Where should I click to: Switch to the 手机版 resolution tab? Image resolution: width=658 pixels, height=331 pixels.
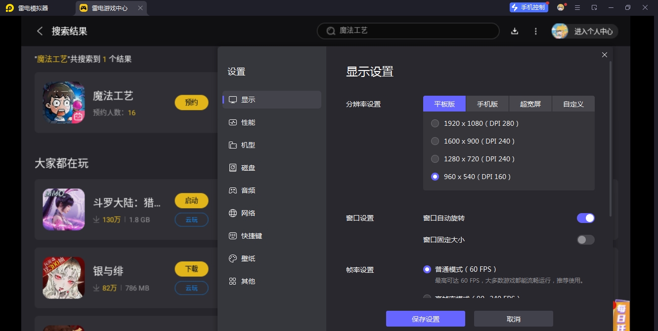coord(487,104)
